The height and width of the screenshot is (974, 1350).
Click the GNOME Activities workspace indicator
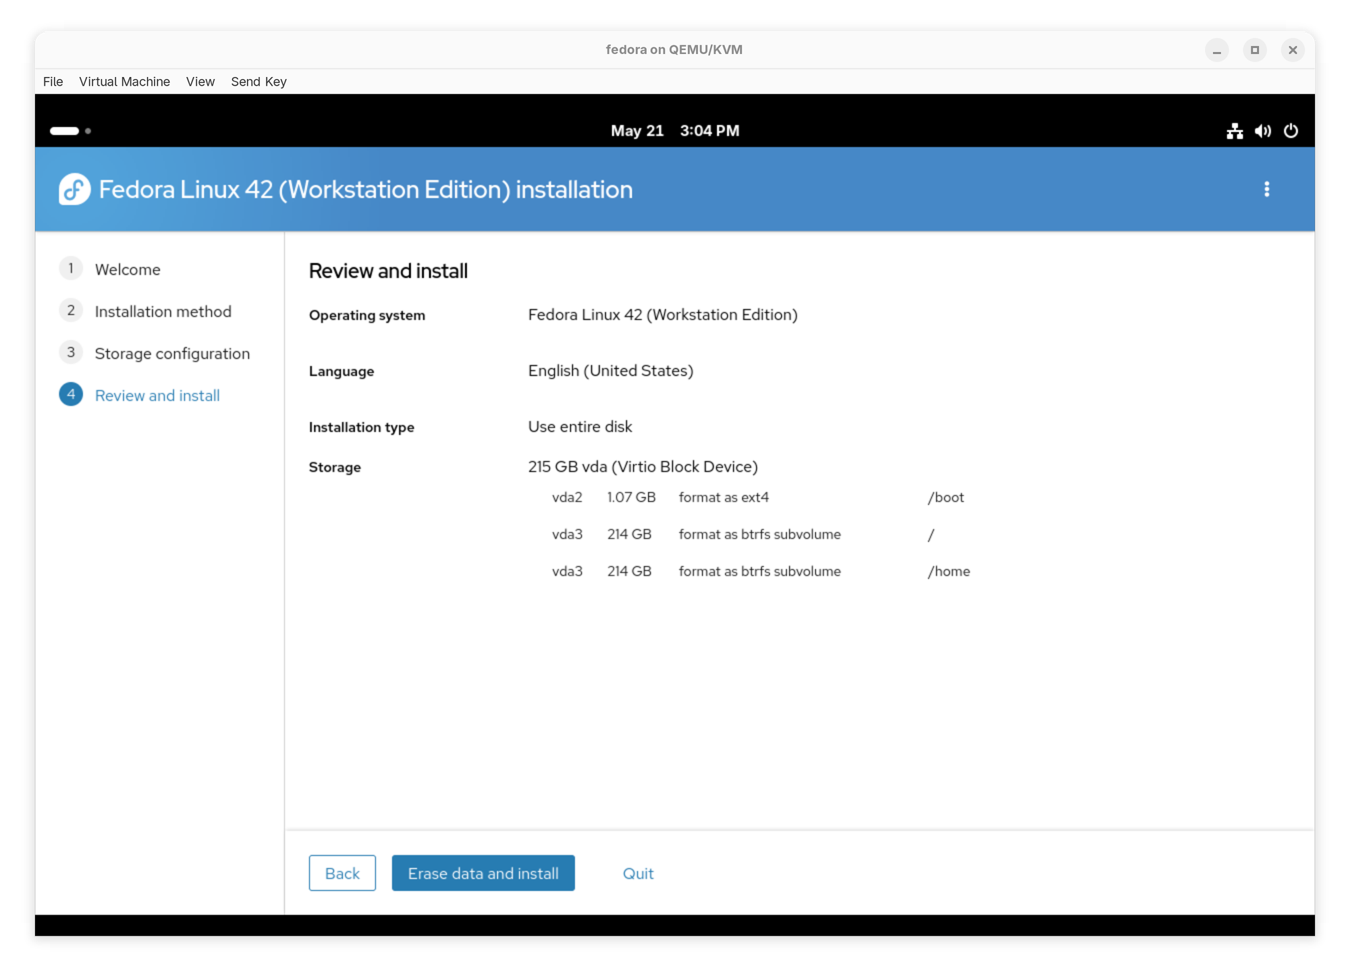(70, 131)
